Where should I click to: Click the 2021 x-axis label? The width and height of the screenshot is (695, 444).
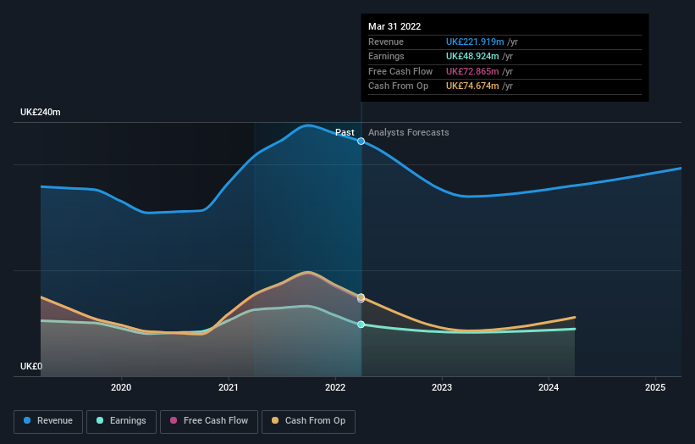click(229, 387)
